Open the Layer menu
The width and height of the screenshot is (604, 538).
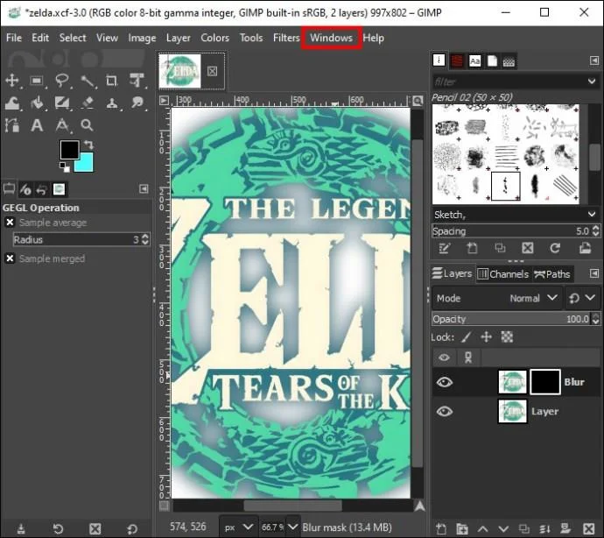click(x=179, y=38)
